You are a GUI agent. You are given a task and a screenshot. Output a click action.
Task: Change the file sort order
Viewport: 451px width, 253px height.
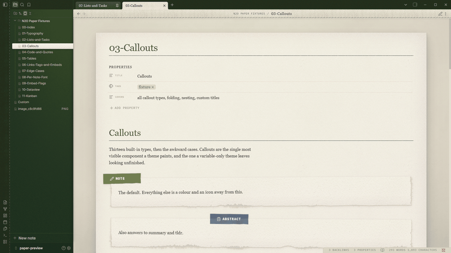(20, 13)
